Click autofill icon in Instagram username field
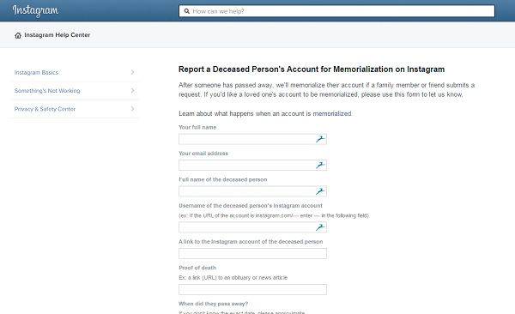 320,227
